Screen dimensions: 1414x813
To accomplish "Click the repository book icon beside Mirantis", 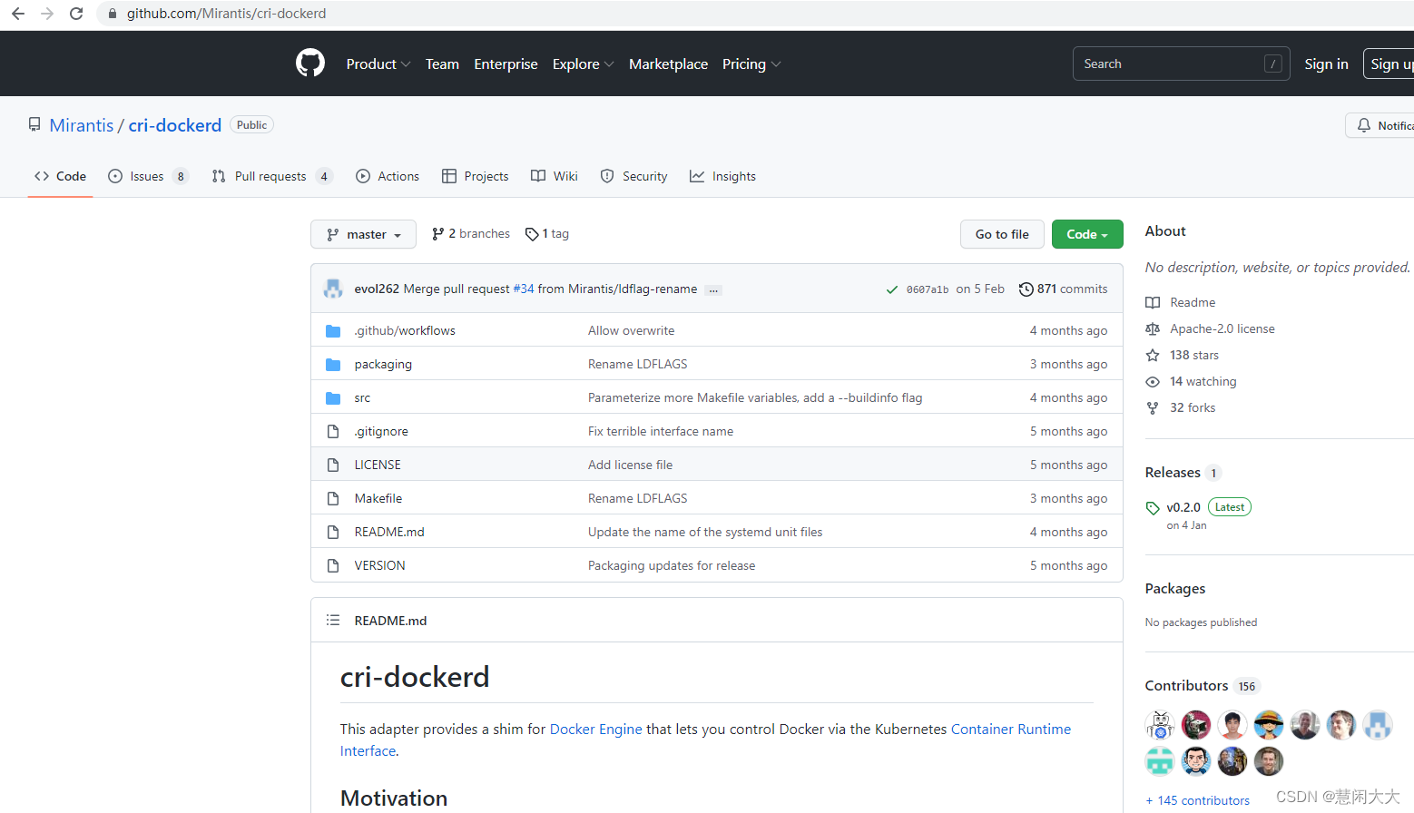I will 34,124.
